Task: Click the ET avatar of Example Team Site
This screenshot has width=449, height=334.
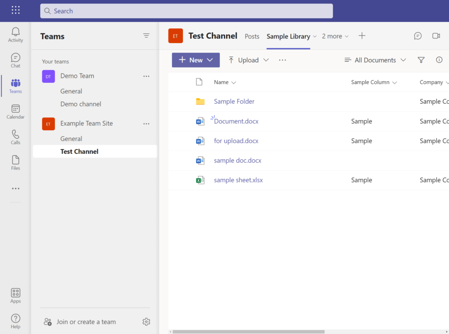Action: 48,124
